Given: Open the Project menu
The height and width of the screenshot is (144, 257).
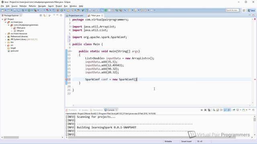Looking at the screenshot, I should point(59,6).
